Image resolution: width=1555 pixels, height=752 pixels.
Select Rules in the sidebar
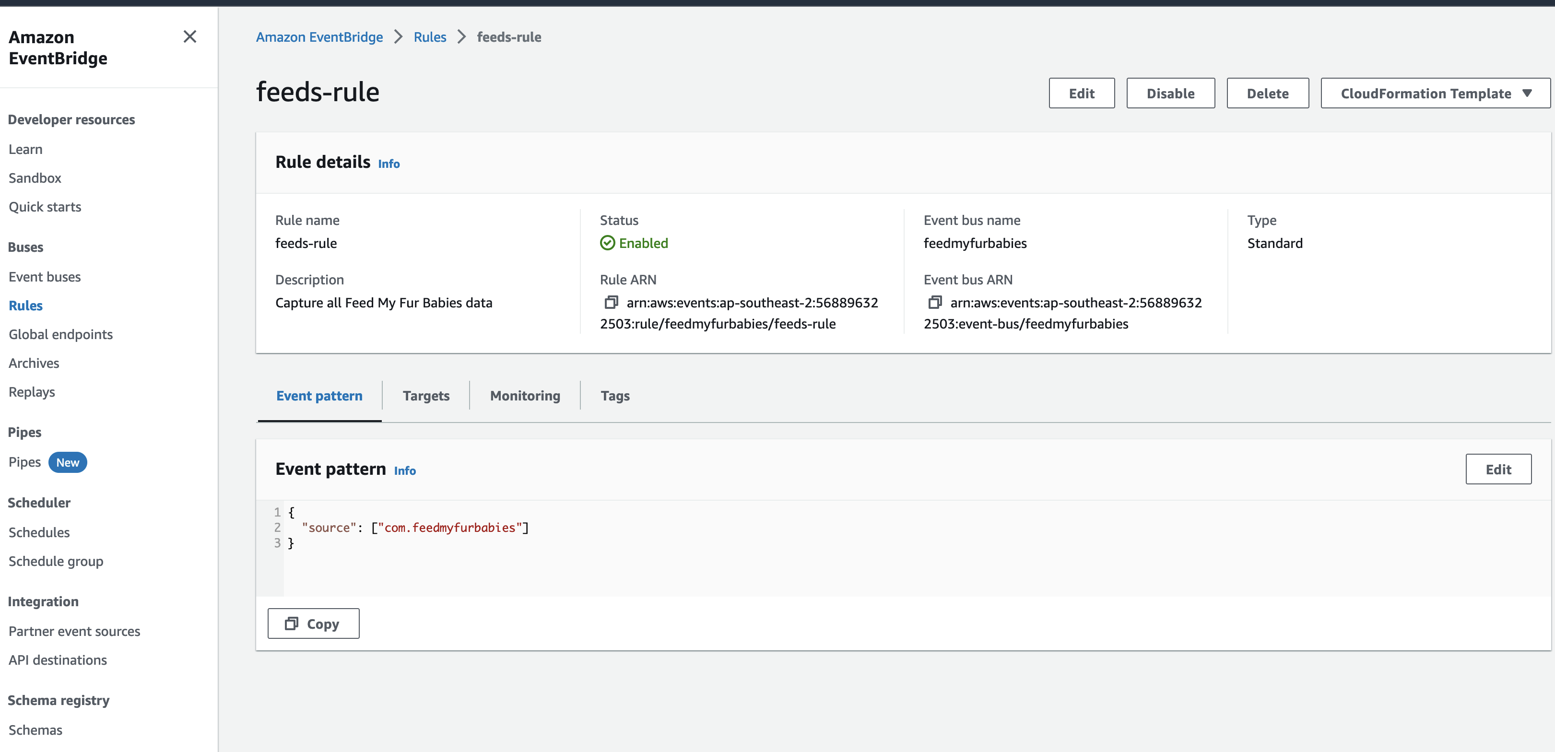coord(25,305)
